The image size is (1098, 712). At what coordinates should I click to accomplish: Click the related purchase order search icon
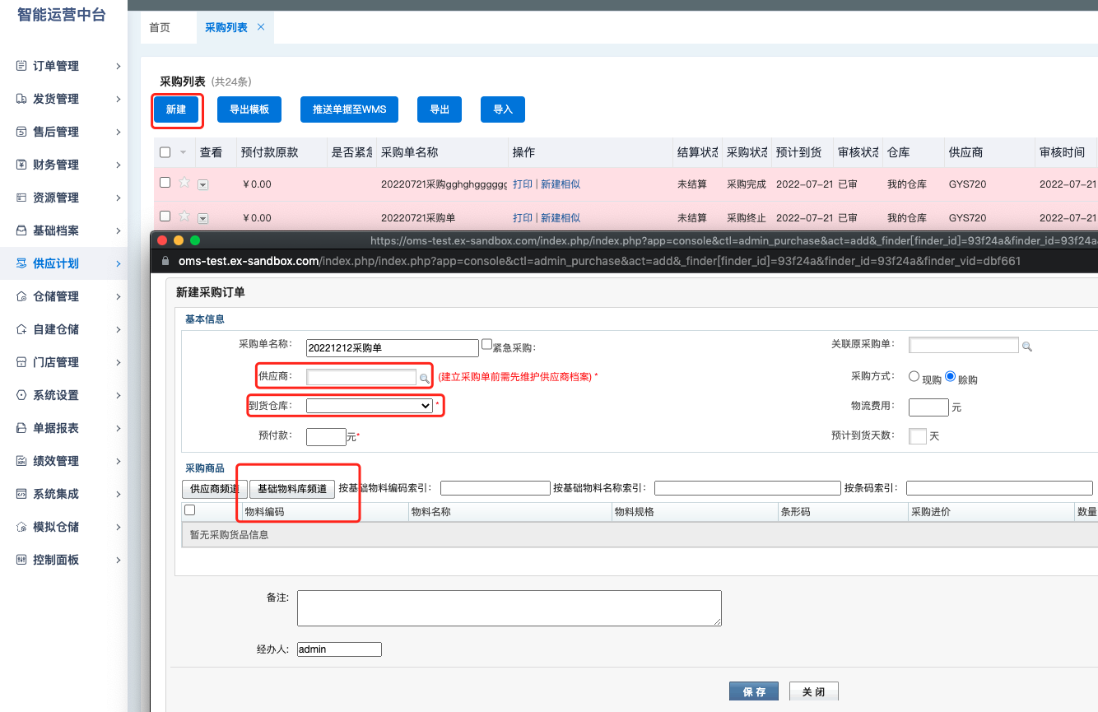click(1026, 347)
